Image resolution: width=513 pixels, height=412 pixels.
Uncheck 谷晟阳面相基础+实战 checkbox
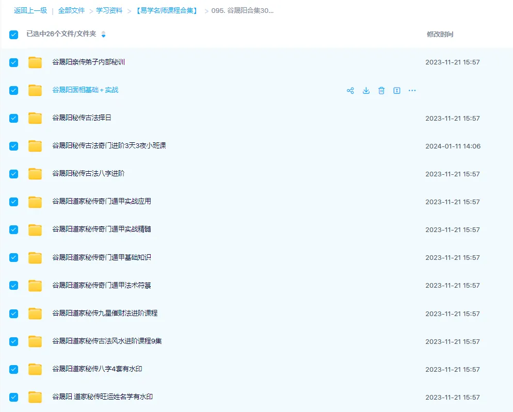tap(14, 90)
